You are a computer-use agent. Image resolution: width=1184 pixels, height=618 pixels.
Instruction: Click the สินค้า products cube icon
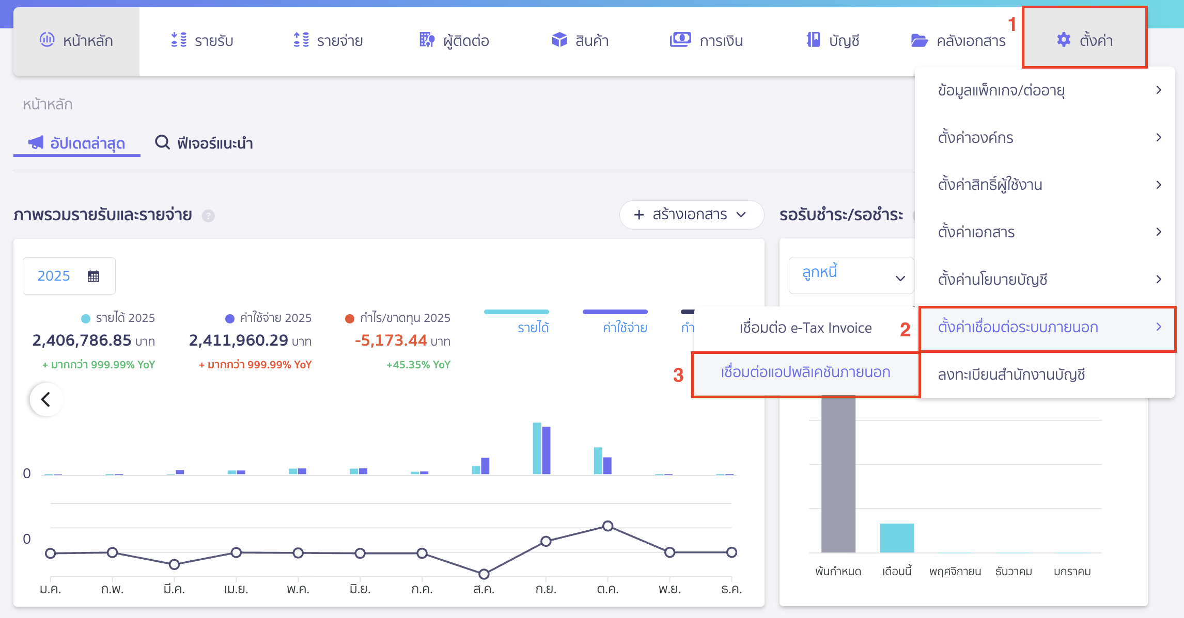click(x=559, y=39)
